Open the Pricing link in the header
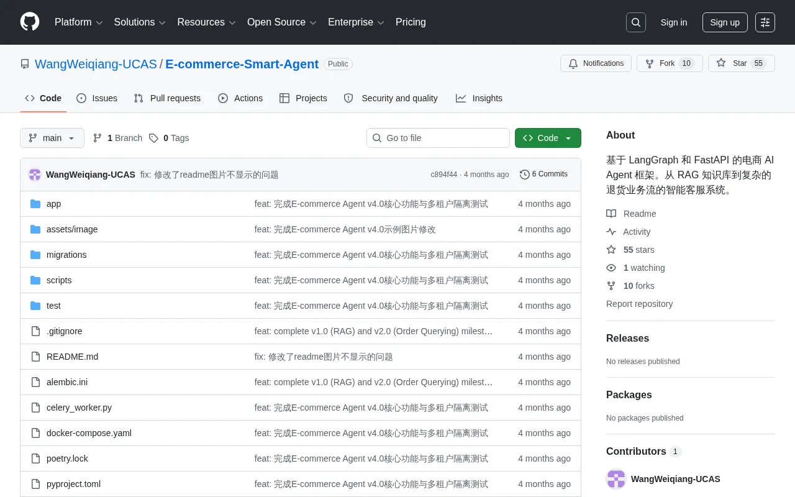This screenshot has width=795, height=497. pos(411,22)
